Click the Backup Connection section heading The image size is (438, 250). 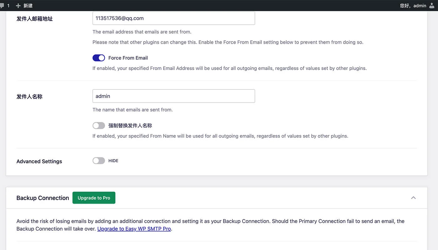(43, 198)
